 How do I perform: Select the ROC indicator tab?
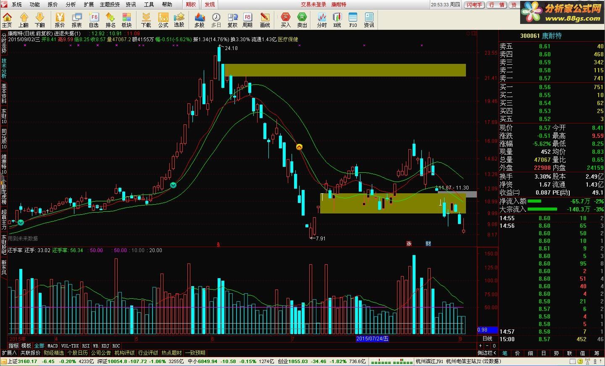[116, 346]
